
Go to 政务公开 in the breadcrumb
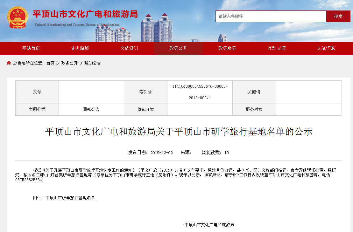(69, 63)
